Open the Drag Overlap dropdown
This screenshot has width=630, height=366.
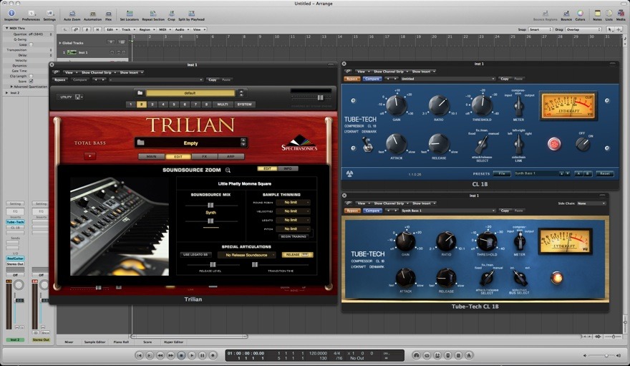click(x=583, y=29)
